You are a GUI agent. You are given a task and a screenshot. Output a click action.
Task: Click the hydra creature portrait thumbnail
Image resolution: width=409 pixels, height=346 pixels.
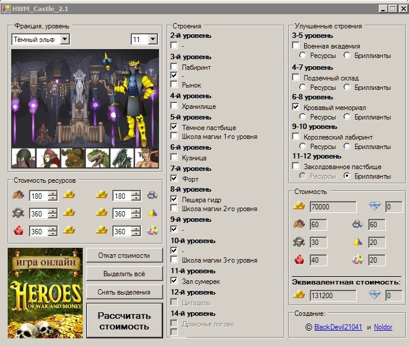point(122,158)
